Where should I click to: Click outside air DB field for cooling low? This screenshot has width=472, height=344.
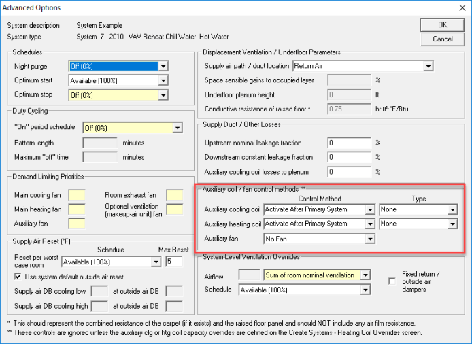pos(174,292)
